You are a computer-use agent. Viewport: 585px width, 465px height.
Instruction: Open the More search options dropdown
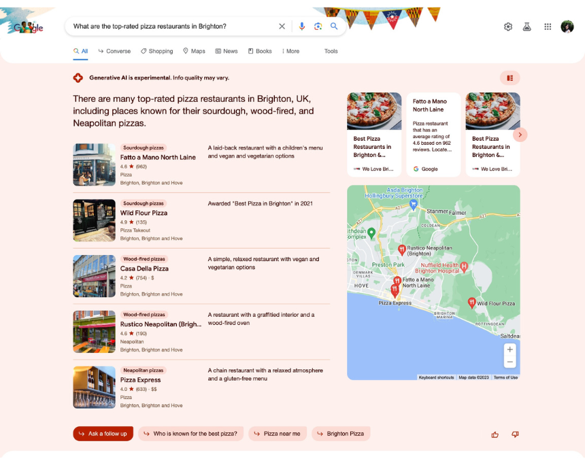point(290,51)
